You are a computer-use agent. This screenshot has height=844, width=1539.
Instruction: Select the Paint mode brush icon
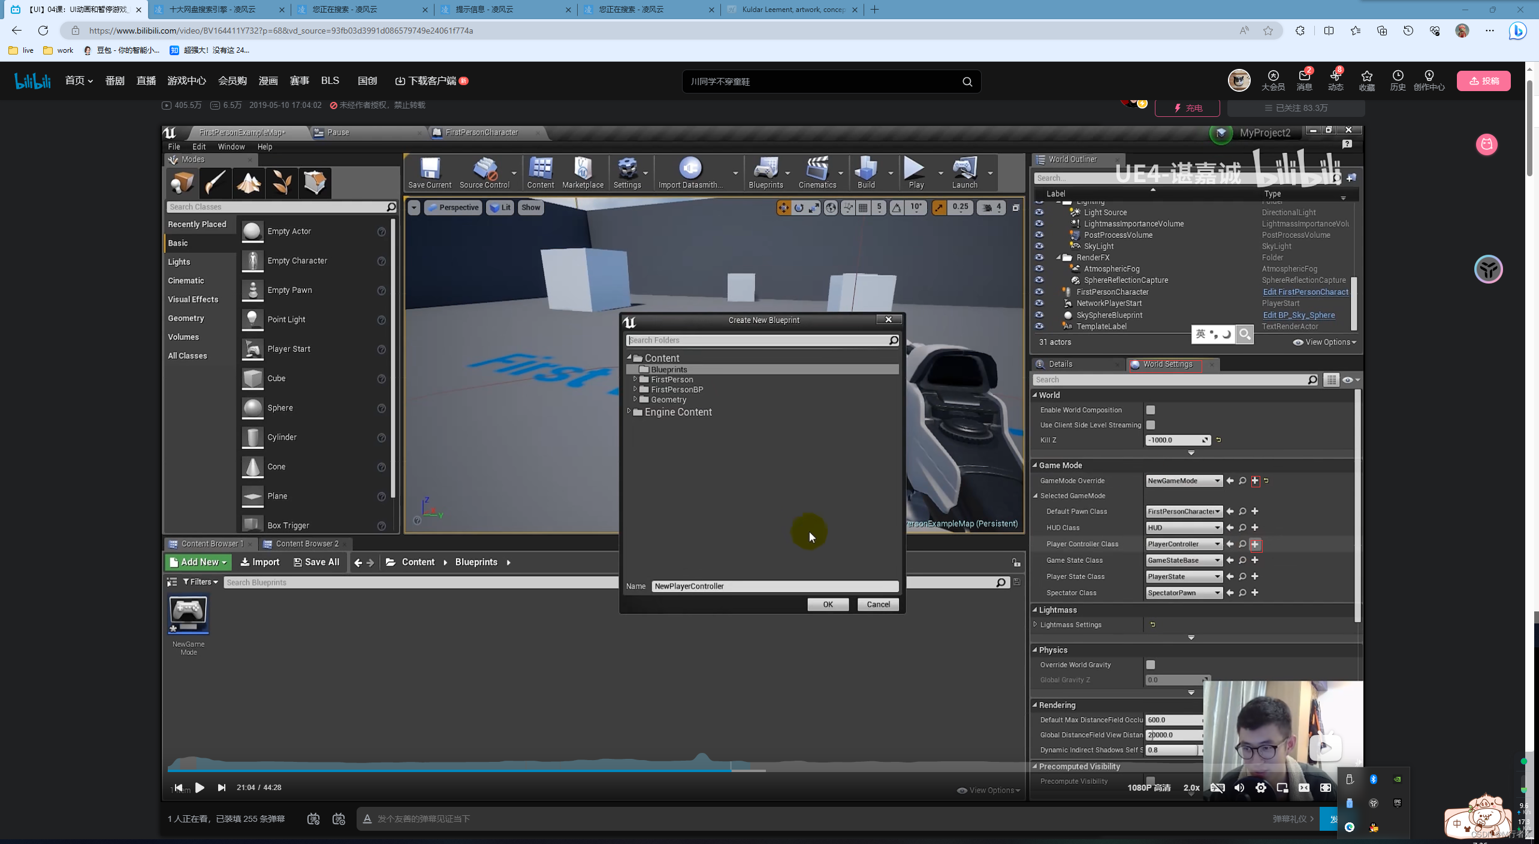(215, 183)
